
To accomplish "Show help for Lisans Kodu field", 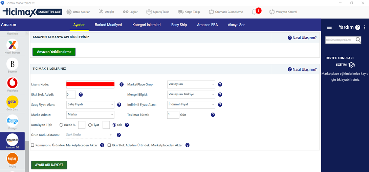I will click(x=122, y=84).
